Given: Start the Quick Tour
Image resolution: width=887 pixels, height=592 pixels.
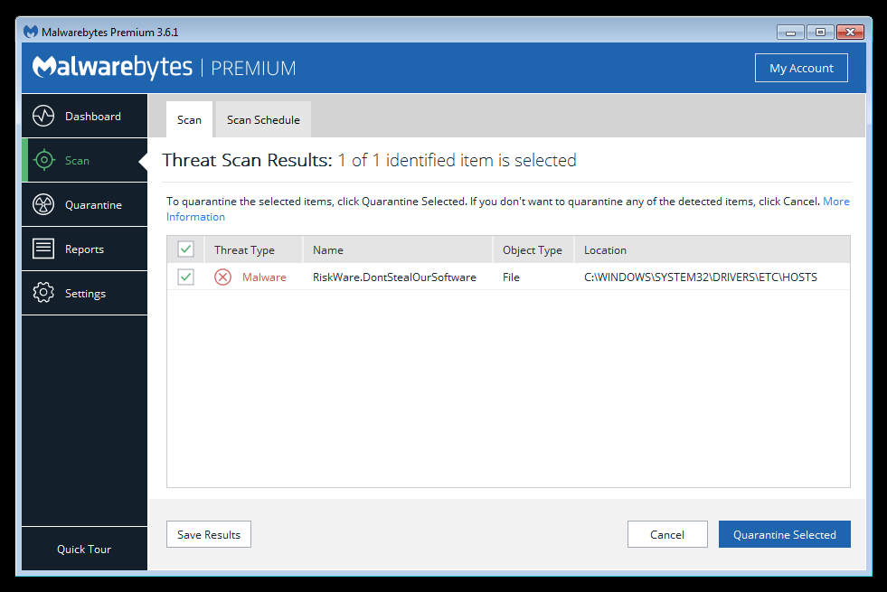Looking at the screenshot, I should point(84,550).
